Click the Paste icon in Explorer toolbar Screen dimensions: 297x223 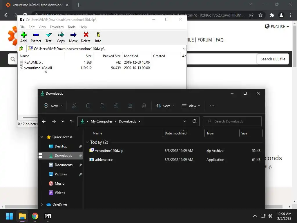[x=102, y=106]
